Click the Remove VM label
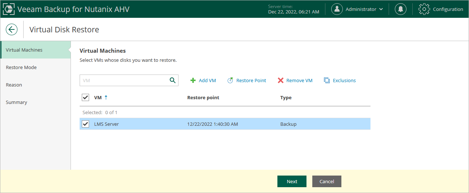The image size is (469, 193). [300, 80]
